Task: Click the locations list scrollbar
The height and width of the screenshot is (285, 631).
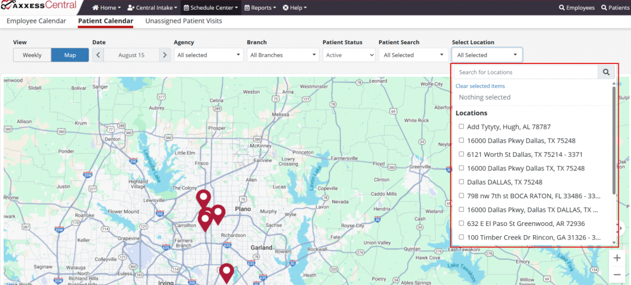Action: [x=614, y=140]
